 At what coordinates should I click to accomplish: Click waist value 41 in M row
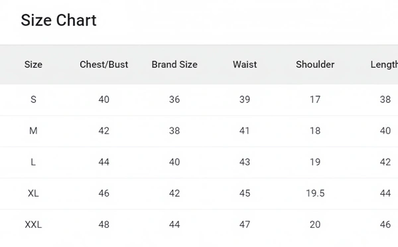pyautogui.click(x=244, y=131)
